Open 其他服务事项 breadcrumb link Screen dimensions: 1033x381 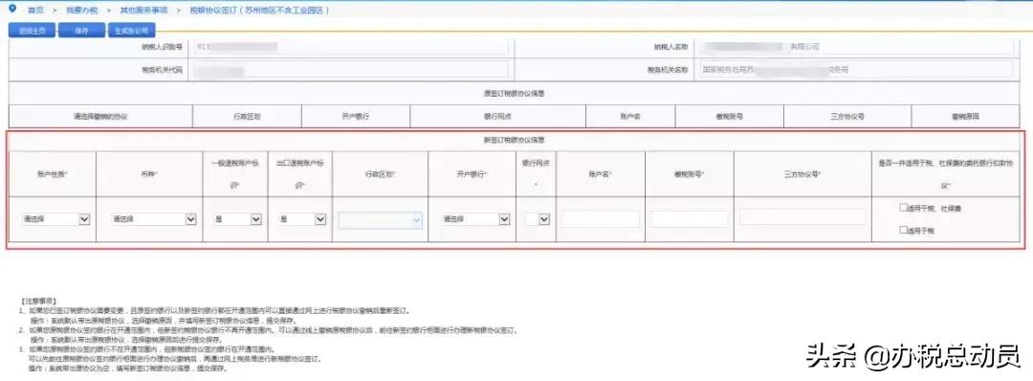(143, 11)
